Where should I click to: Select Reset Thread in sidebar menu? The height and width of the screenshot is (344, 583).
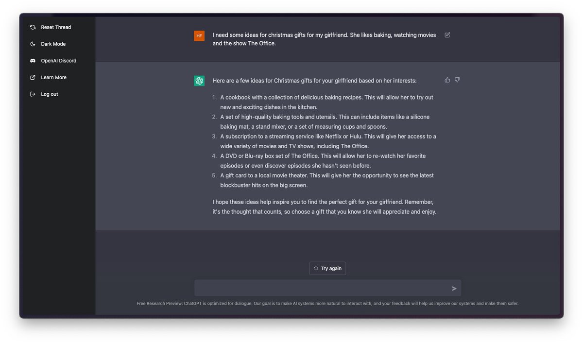[56, 27]
